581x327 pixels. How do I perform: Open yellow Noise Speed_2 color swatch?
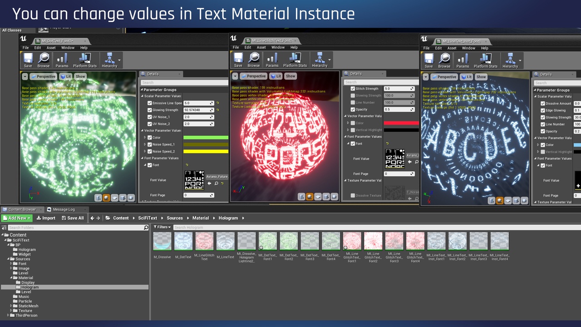click(x=206, y=151)
